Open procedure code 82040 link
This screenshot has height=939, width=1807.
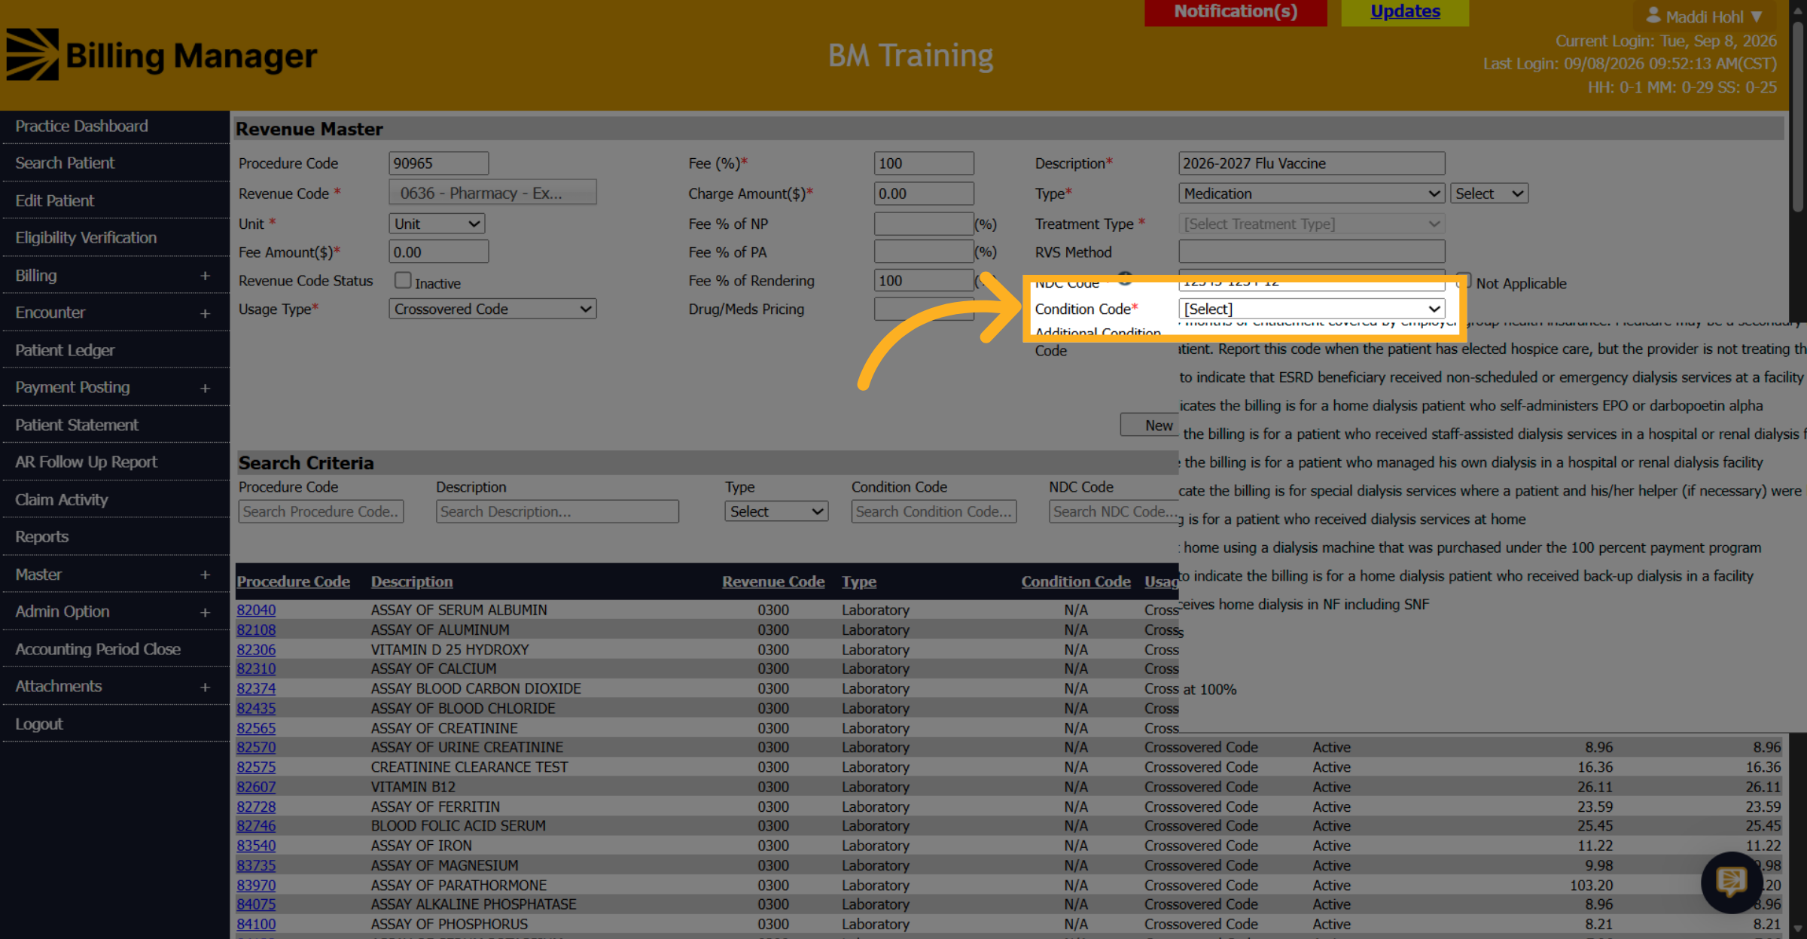tap(256, 610)
